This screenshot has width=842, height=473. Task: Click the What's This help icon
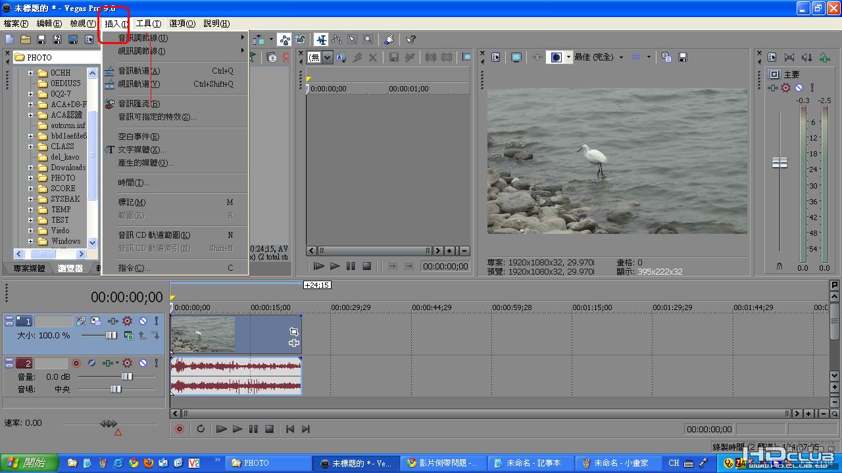pos(410,40)
